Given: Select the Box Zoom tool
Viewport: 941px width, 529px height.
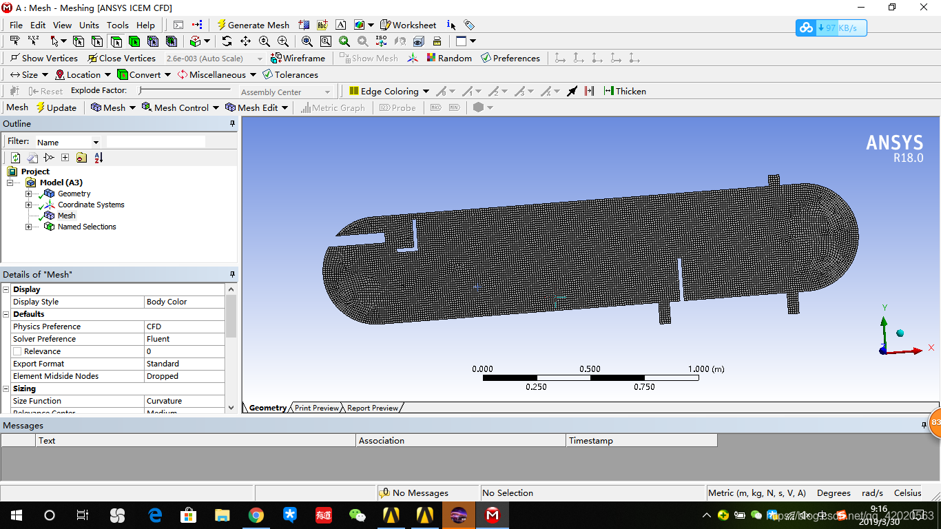Looking at the screenshot, I should (x=326, y=41).
